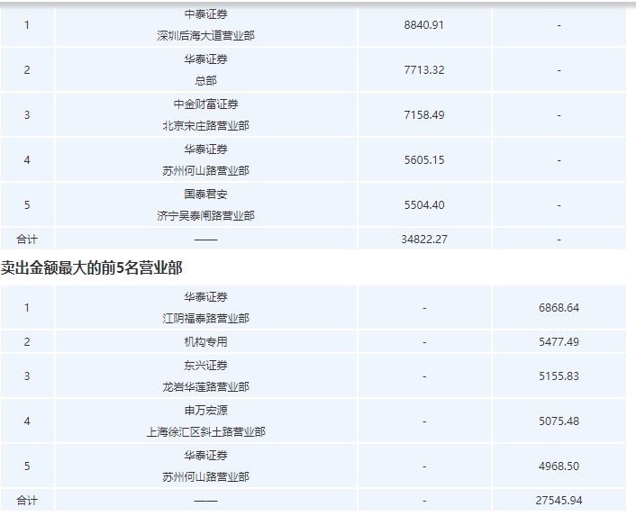Click 机构专用 seller cell

(x=206, y=341)
